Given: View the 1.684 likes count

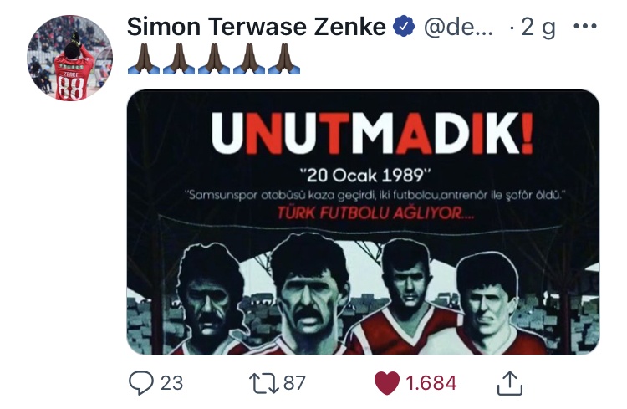Looking at the screenshot, I should point(431,383).
